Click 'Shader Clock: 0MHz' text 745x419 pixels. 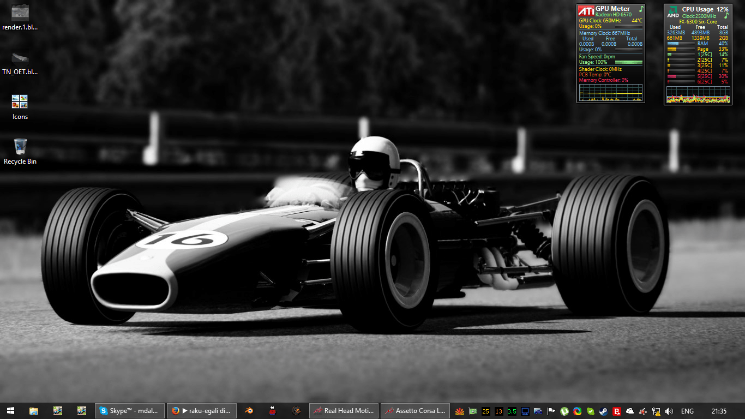pyautogui.click(x=600, y=69)
